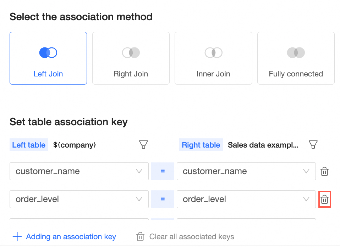
Task: Open the left order_level field dropdown
Action: pos(79,199)
